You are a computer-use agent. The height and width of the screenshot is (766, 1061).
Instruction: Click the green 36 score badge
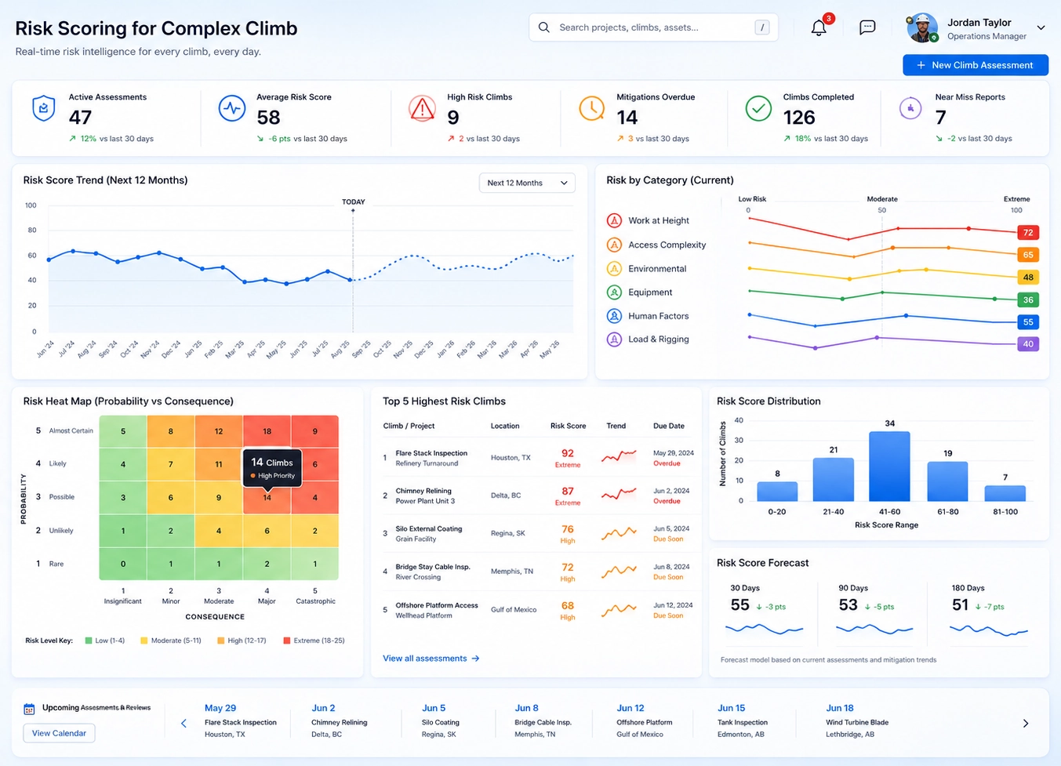[x=1028, y=300]
